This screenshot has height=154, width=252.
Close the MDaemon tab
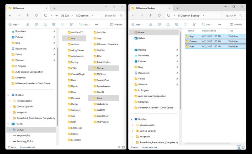pyautogui.click(x=46, y=8)
